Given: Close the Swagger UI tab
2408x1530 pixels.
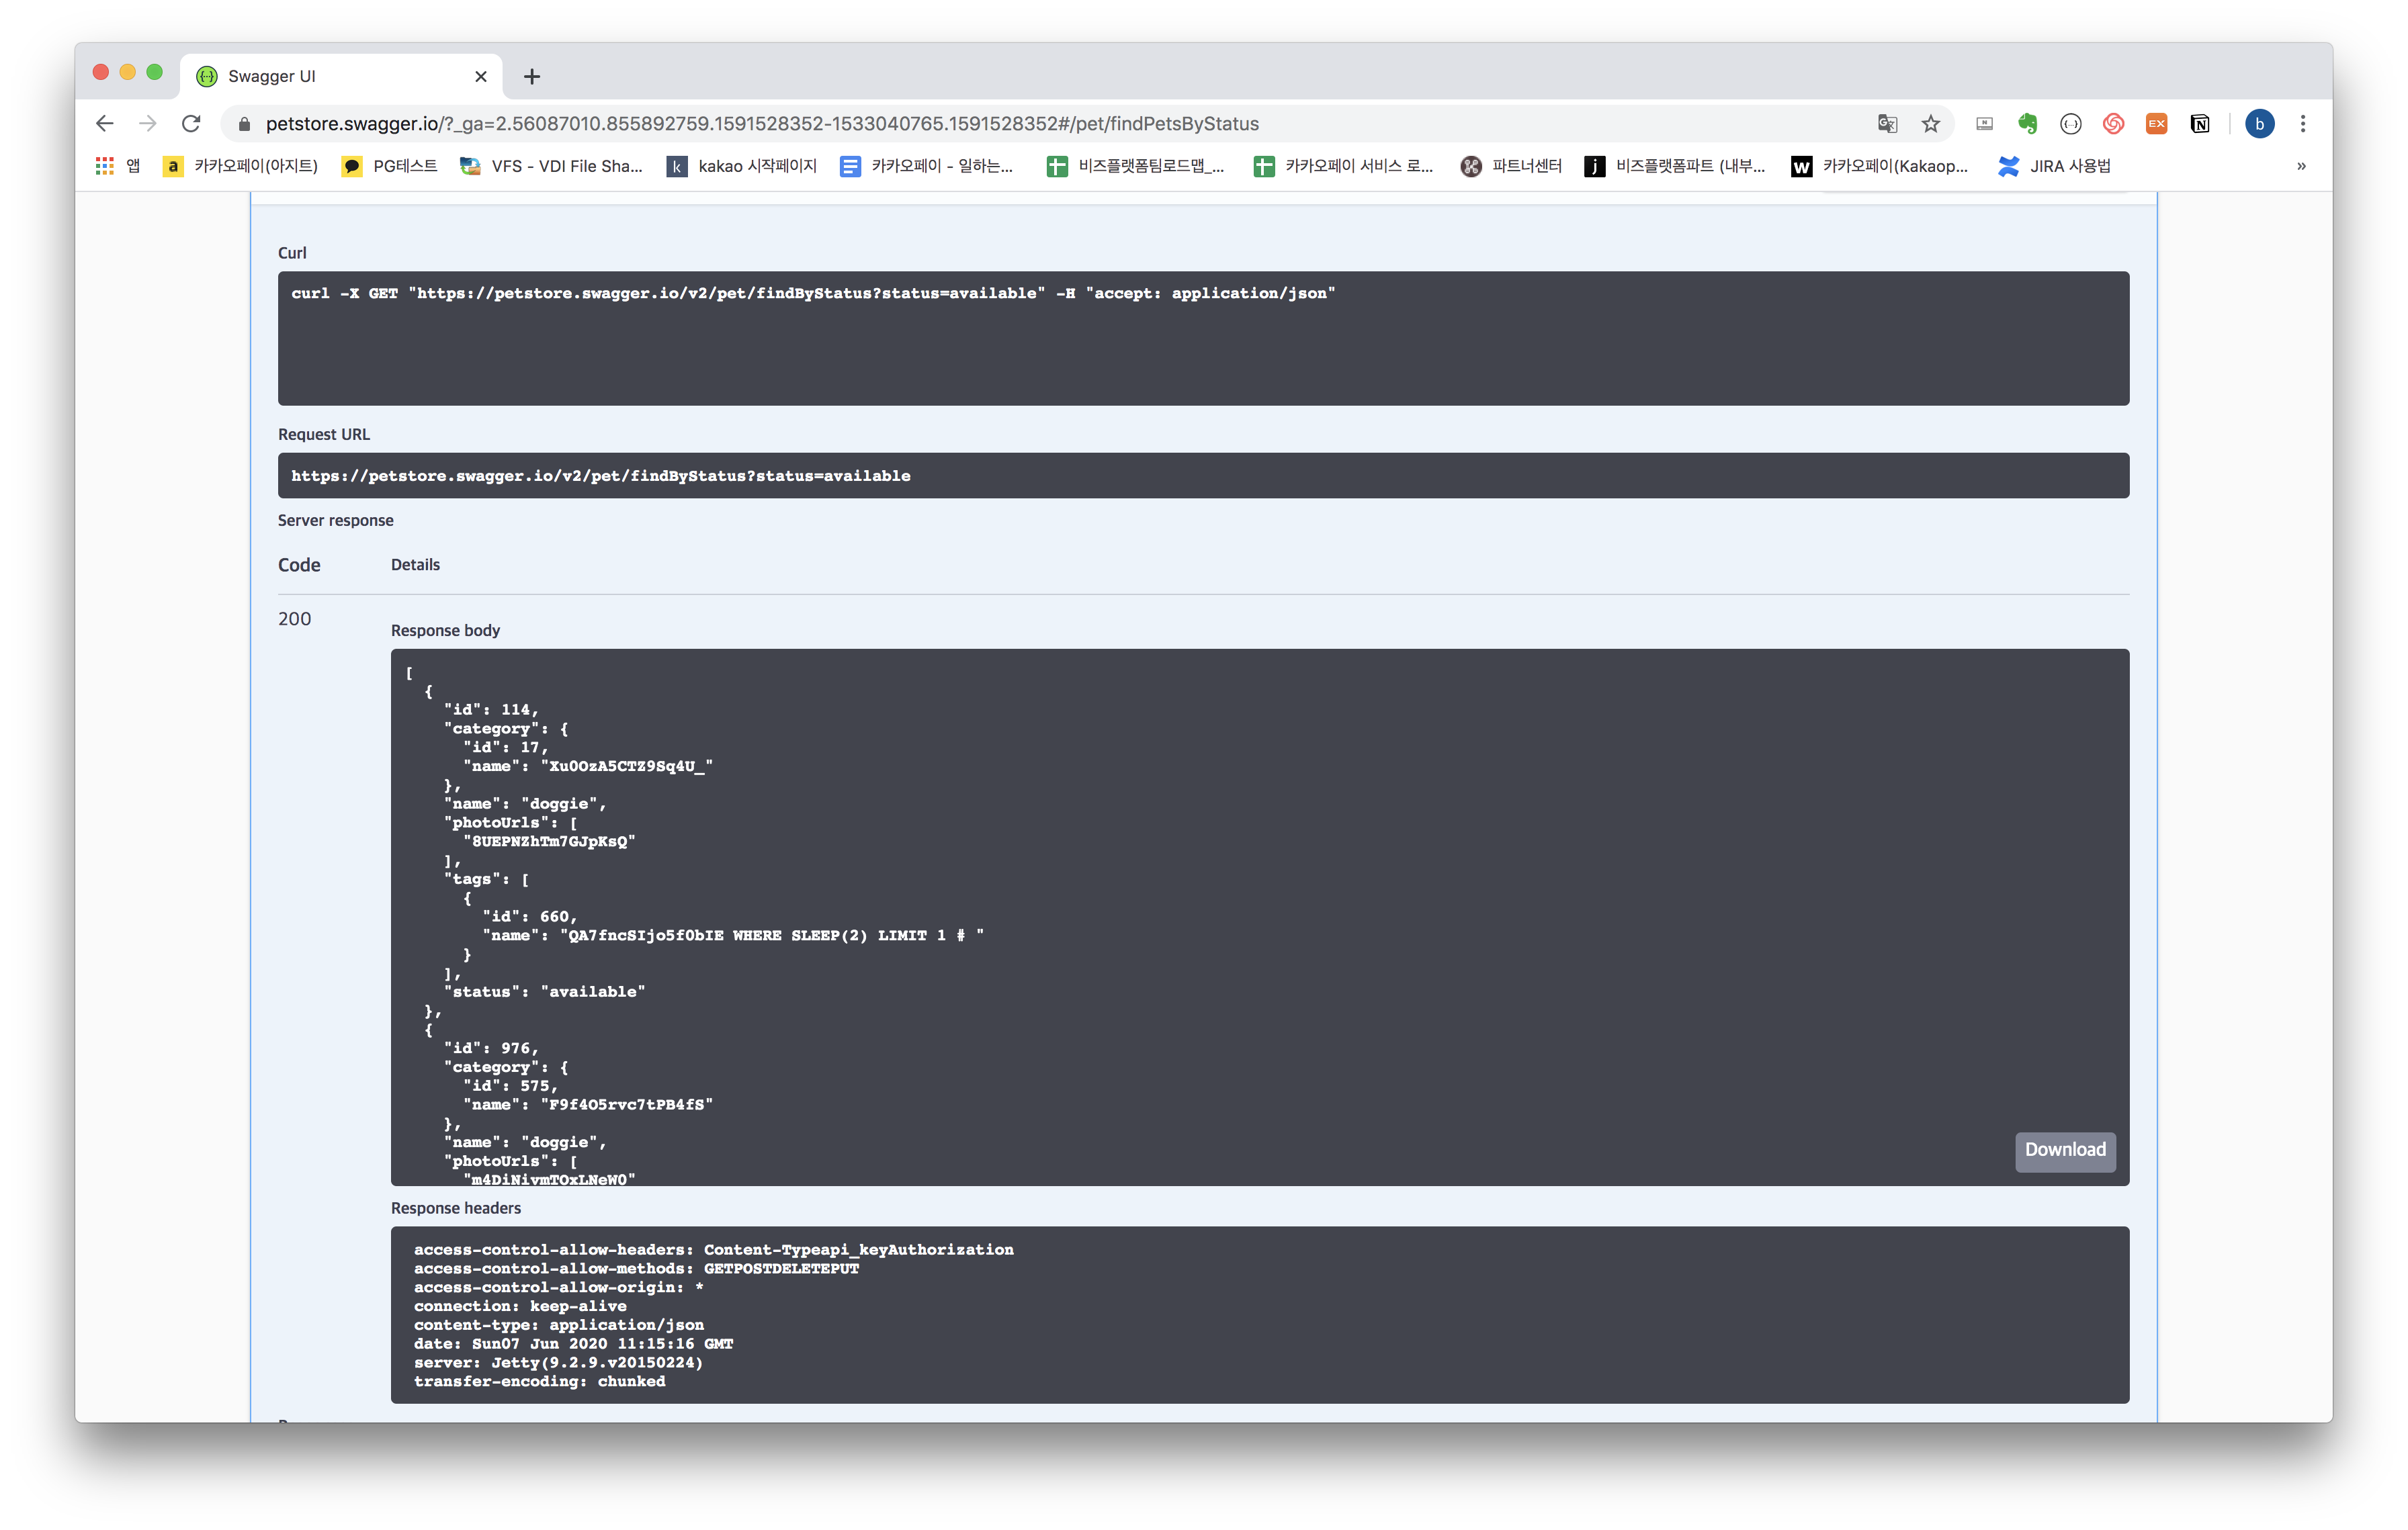Looking at the screenshot, I should pos(481,77).
